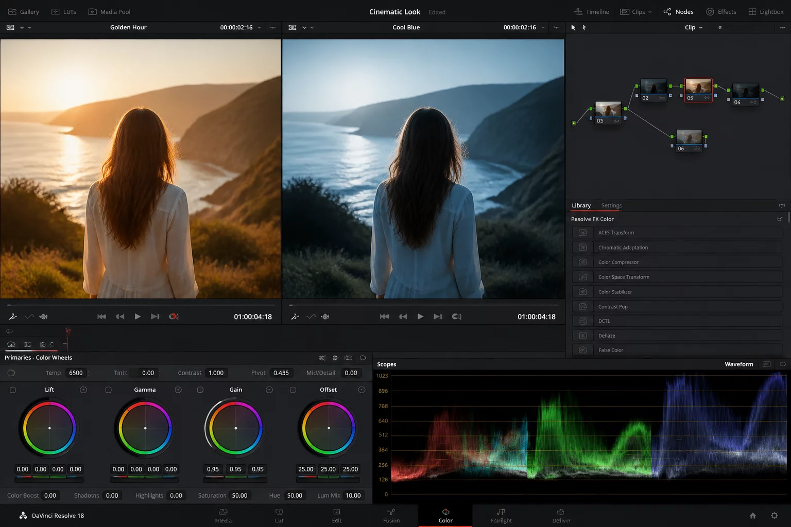Collapse the Resolve FX Color section

click(780, 219)
